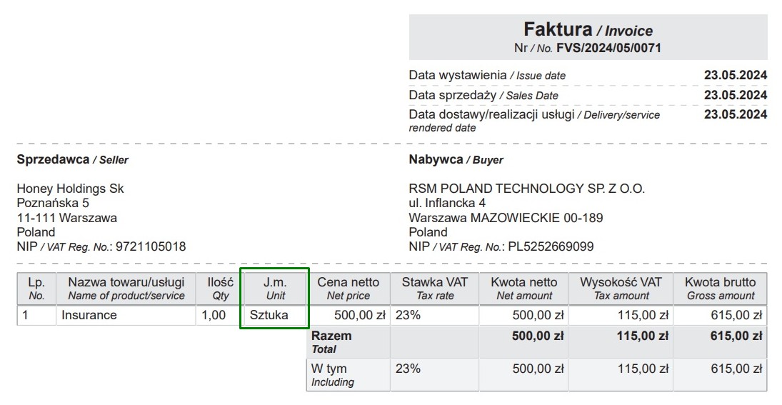
Task: Click the quantity cell showing 1,00
Action: click(214, 315)
